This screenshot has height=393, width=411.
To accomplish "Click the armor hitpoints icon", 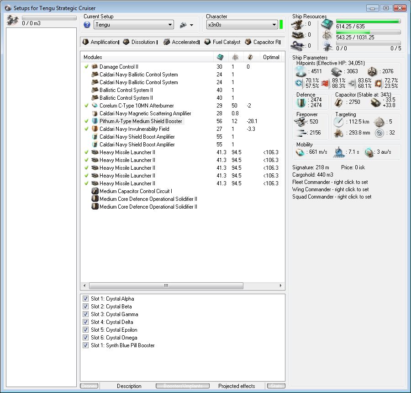I will (337, 71).
